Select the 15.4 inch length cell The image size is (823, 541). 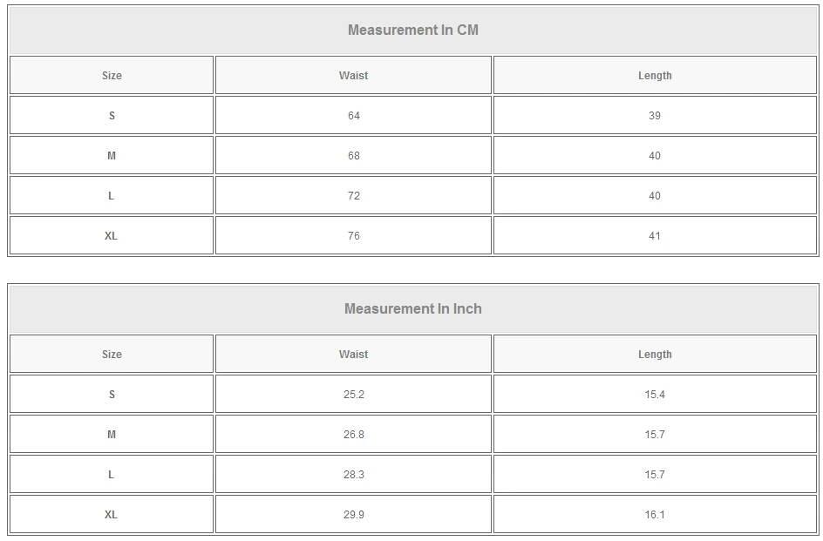(x=655, y=395)
